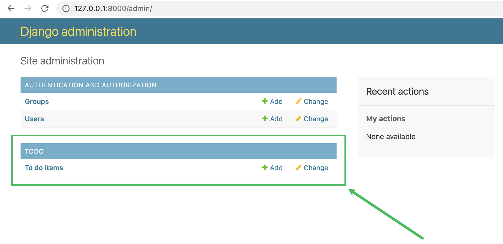
Task: Click the plus icon beside To do items
Action: (264, 167)
